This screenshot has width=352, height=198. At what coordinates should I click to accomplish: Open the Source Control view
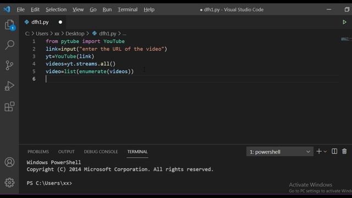[x=9, y=65]
